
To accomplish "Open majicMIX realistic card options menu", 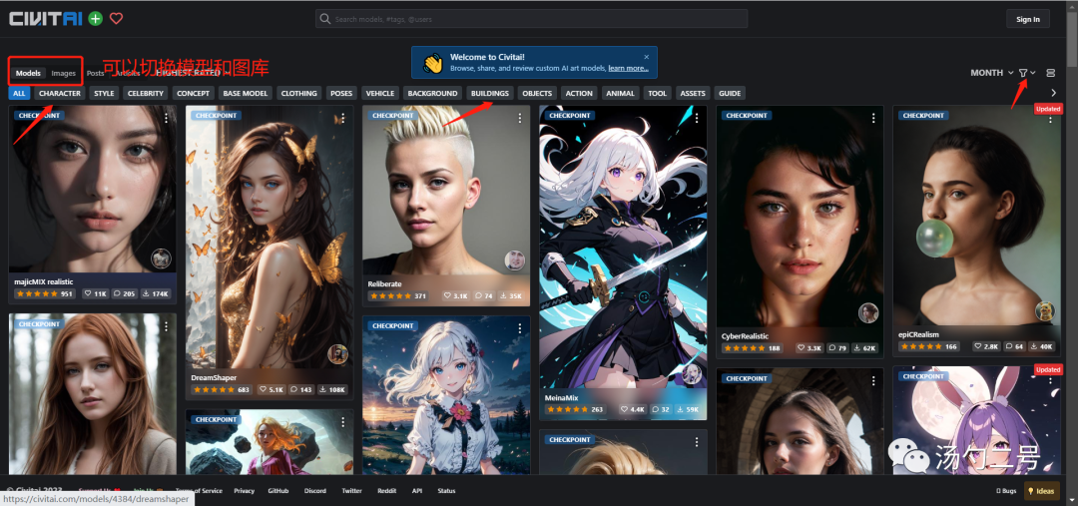I will 167,118.
